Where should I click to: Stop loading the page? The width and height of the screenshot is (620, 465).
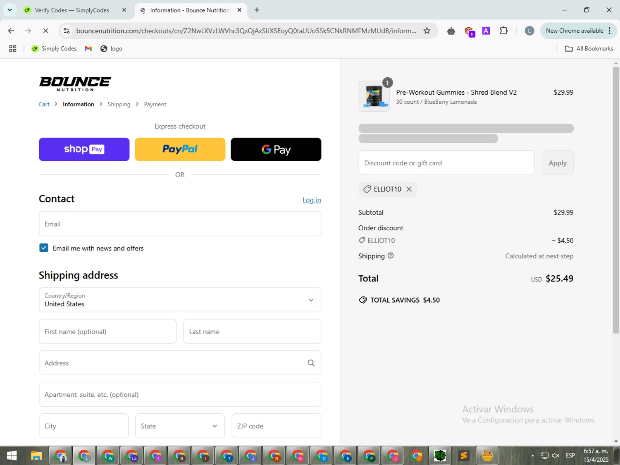click(45, 31)
